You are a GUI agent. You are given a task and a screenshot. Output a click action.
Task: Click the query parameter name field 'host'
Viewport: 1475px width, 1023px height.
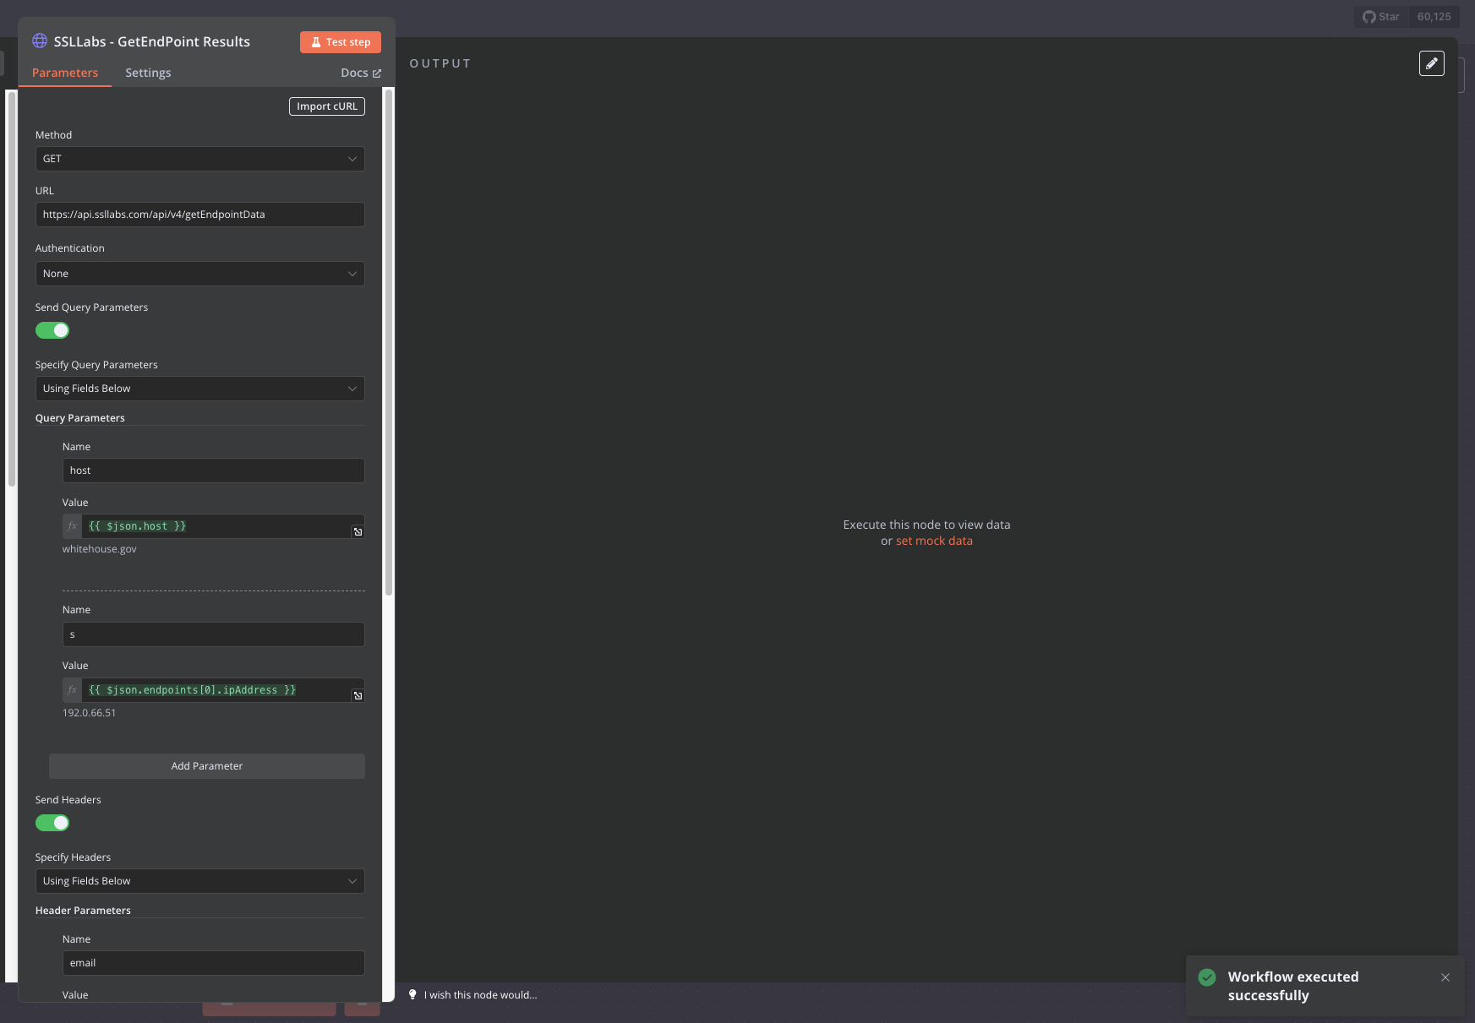214,471
